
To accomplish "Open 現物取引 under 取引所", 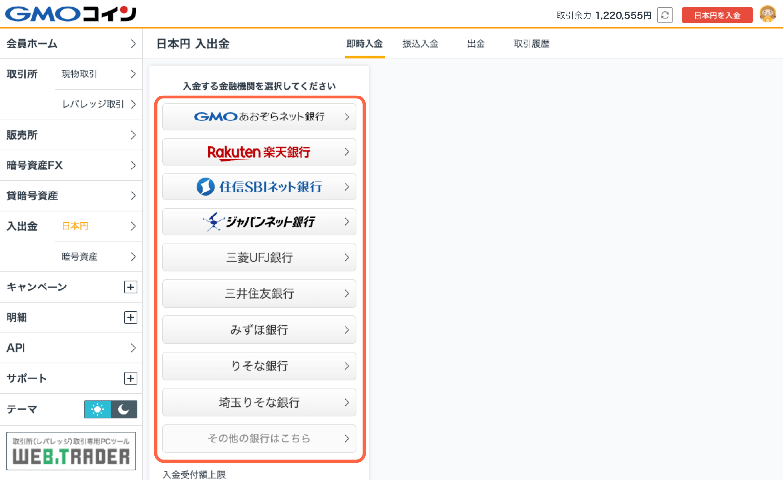I will pyautogui.click(x=98, y=74).
